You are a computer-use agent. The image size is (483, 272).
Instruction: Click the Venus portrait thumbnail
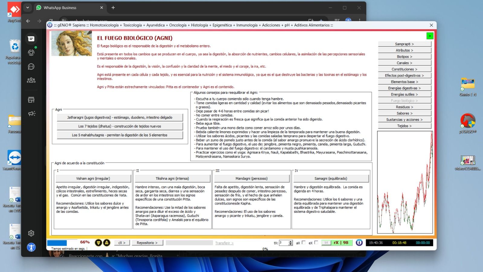point(72,44)
